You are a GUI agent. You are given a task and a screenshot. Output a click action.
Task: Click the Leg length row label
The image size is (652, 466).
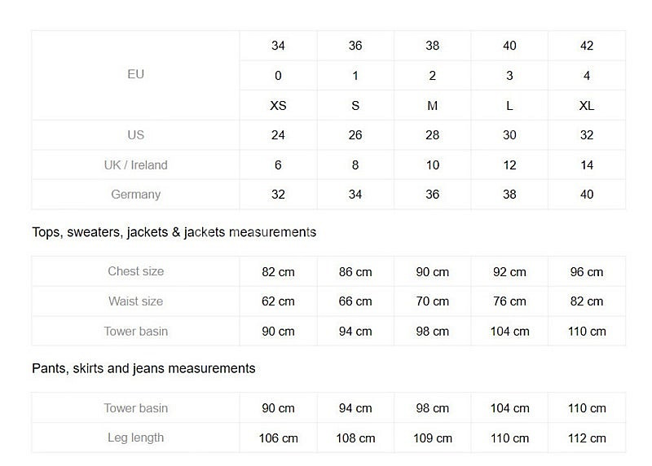point(135,437)
